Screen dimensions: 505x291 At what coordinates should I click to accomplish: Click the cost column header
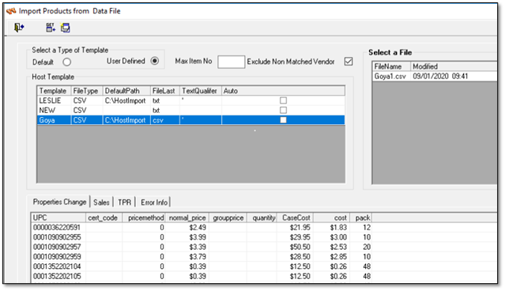point(332,217)
